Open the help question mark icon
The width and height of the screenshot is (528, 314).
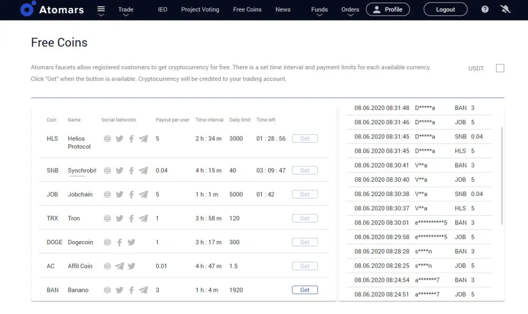click(x=485, y=10)
